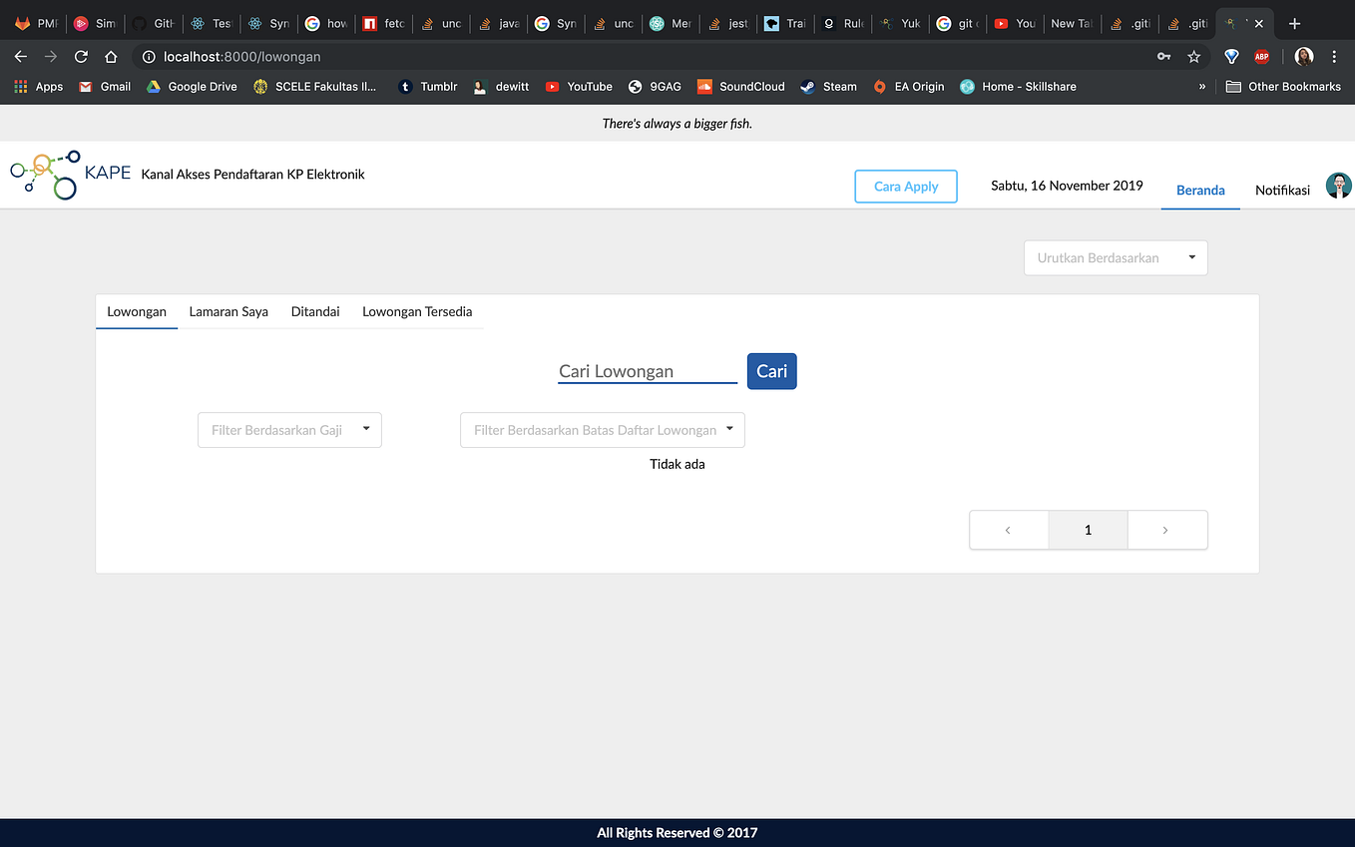Viewport: 1355px width, 847px height.
Task: Go back with browser back arrow
Action: (21, 57)
